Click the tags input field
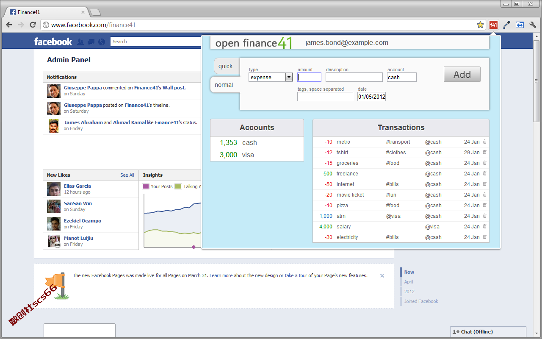Image resolution: width=542 pixels, height=339 pixels. [325, 97]
